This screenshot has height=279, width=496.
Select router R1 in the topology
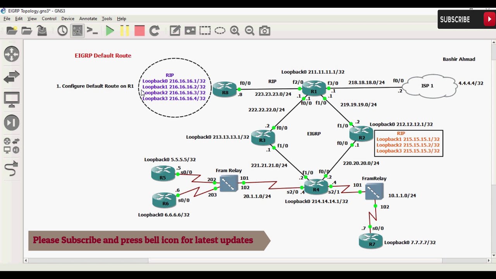tap(314, 88)
